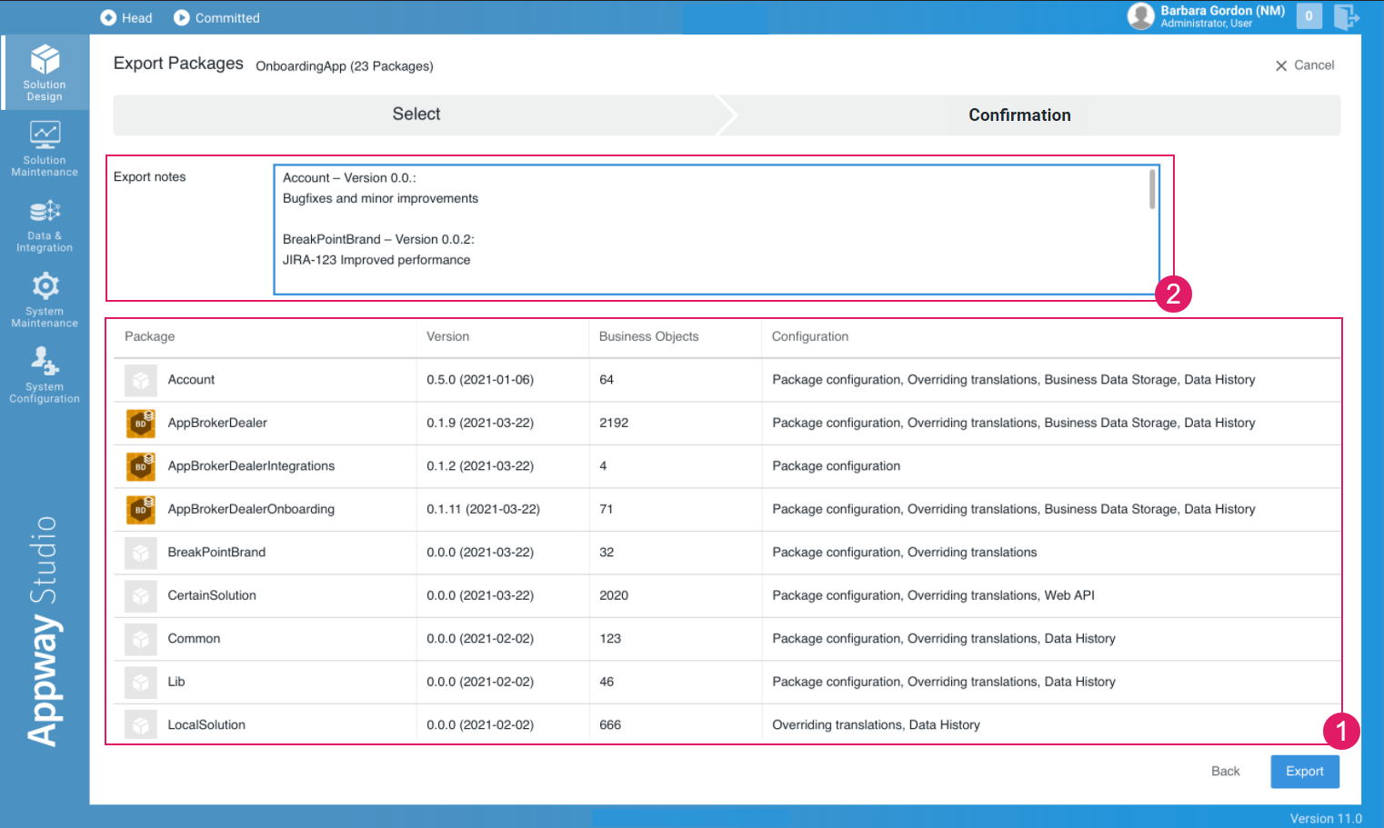Screen dimensions: 1384x828
Task: Click the OnboardingApp (23 Packages) subtitle
Action: (x=345, y=66)
